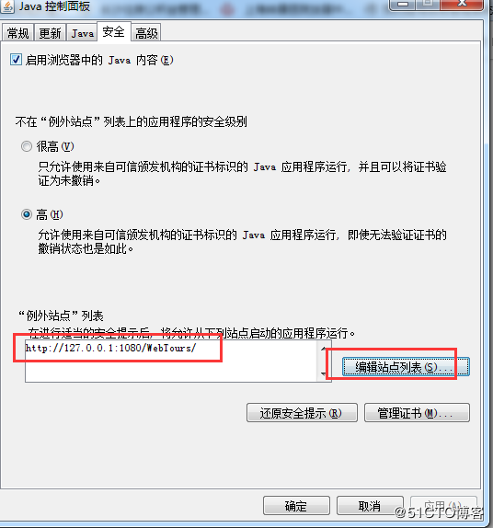Click the 应用(A) button

[443, 505]
